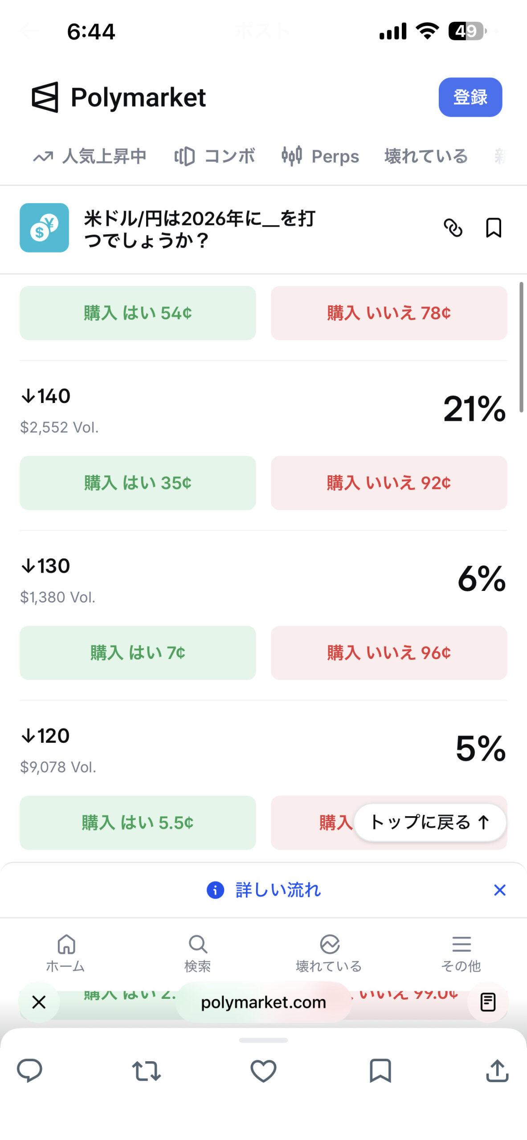The width and height of the screenshot is (527, 1140).
Task: Tap the reply speech bubble icon
Action: [x=29, y=1070]
